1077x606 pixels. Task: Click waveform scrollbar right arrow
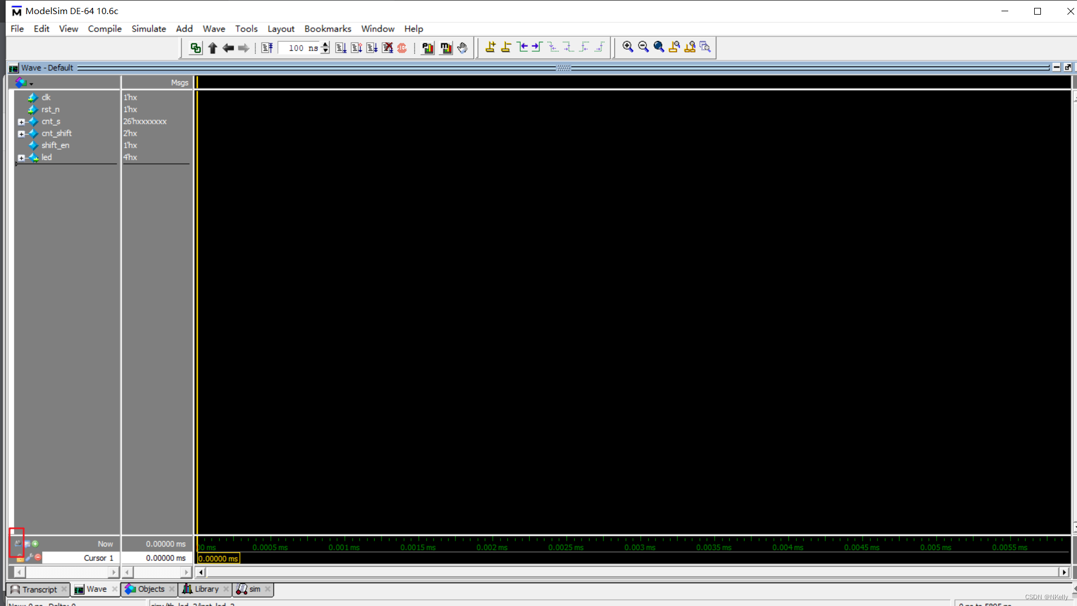coord(1064,572)
